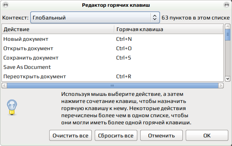Click the Сбросить все button
232x146 pixels.
click(116, 136)
